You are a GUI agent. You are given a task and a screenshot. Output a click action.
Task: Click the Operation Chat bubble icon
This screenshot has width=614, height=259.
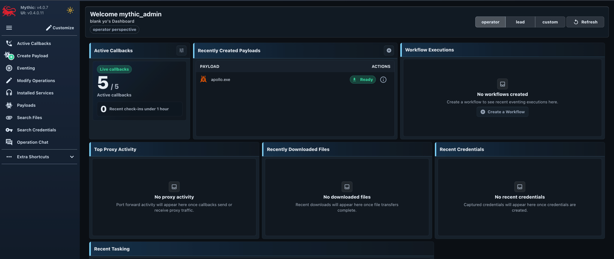pos(9,142)
